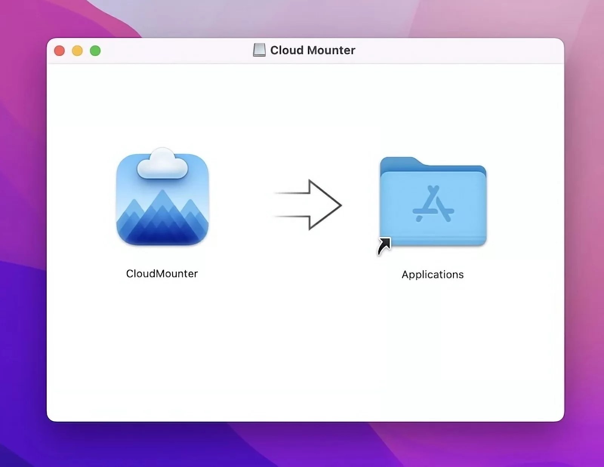Click the red close control

point(60,50)
